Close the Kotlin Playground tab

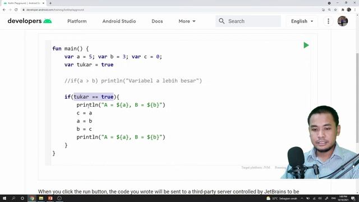pyautogui.click(x=44, y=3)
